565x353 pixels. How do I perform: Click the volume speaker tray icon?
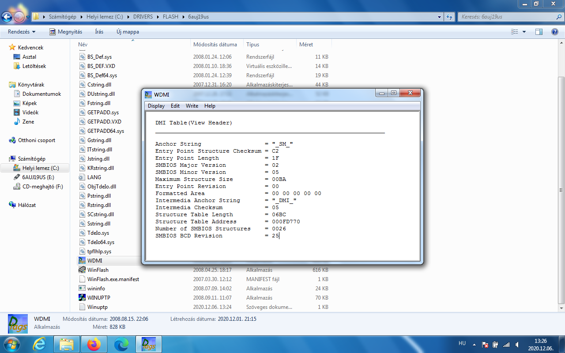[x=517, y=345]
